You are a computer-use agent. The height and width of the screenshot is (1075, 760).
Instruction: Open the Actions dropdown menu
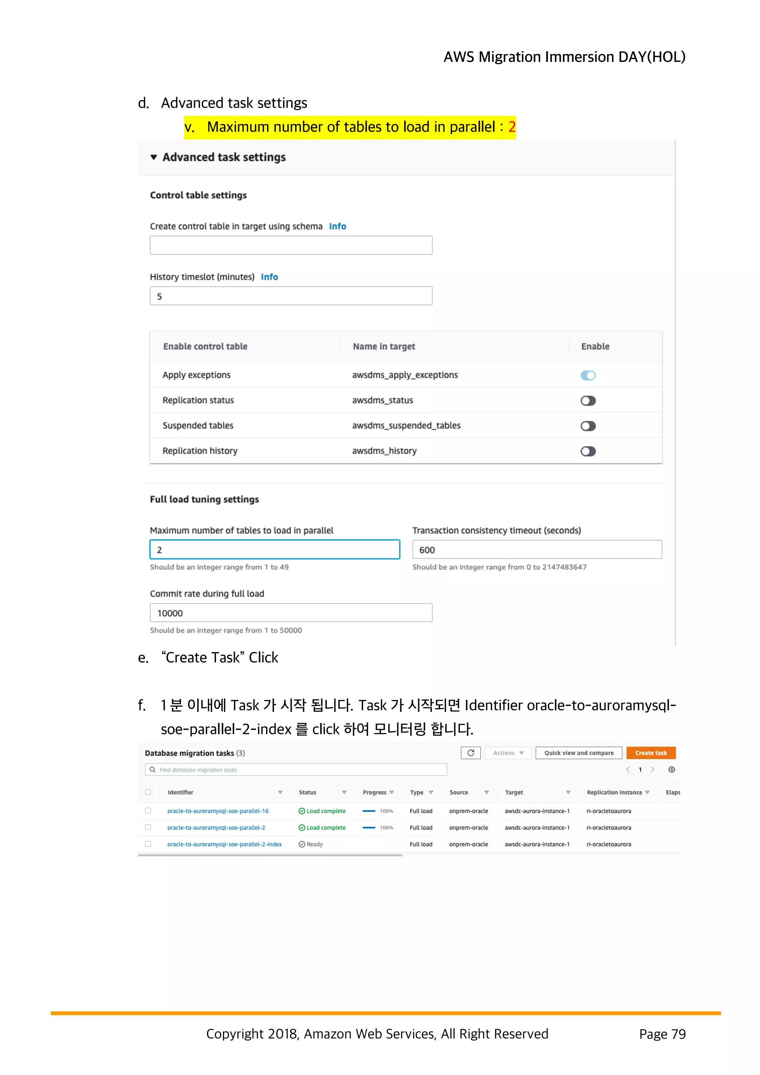(x=508, y=753)
